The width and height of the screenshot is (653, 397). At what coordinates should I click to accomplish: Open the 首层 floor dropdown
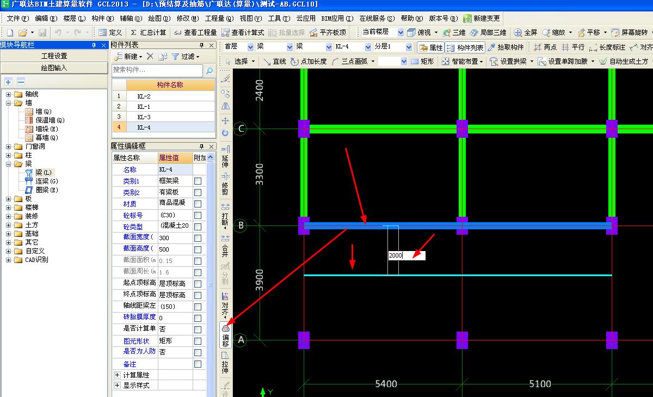250,47
